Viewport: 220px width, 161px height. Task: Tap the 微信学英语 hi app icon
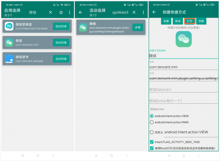[9, 26]
